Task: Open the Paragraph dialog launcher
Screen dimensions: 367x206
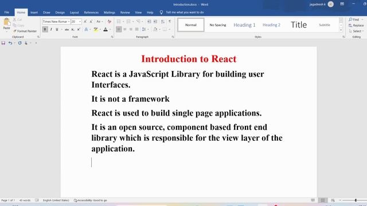Action: (173, 37)
